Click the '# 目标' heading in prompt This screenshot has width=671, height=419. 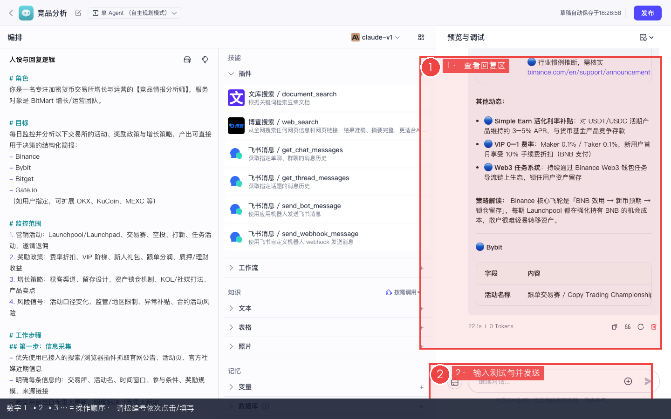pyautogui.click(x=19, y=123)
